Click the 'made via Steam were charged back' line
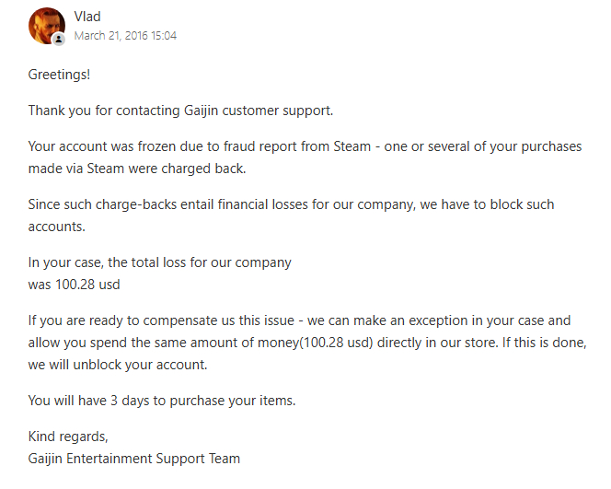 coord(137,169)
